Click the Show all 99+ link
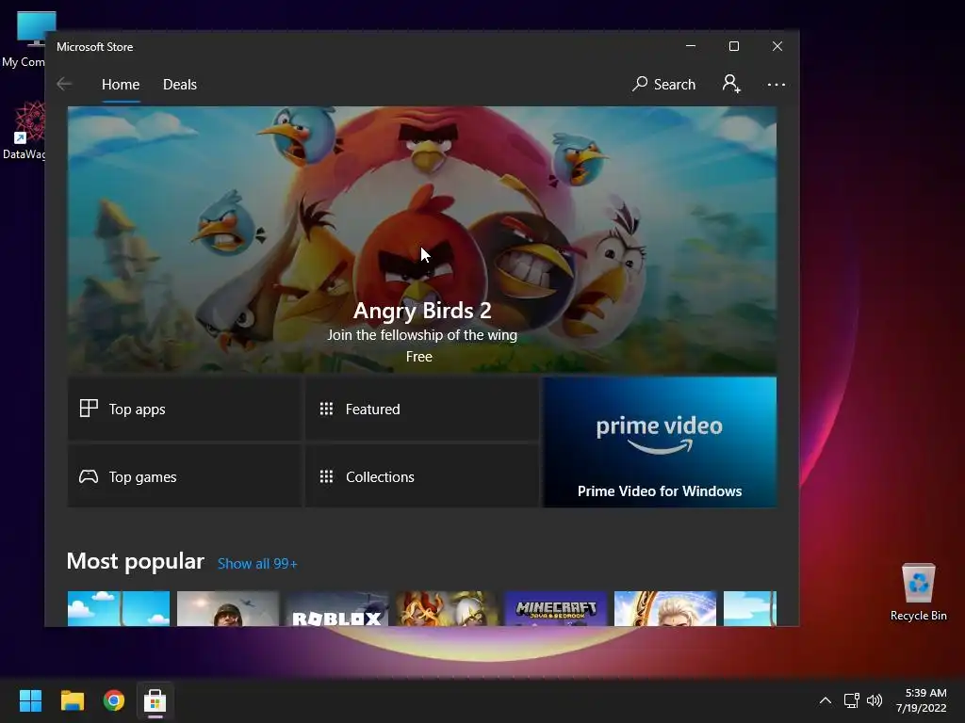The width and height of the screenshot is (965, 723). coord(257,564)
